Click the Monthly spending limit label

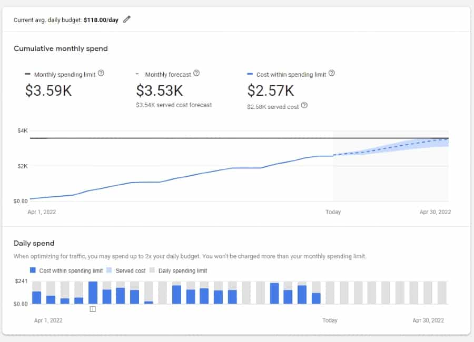[x=65, y=75]
